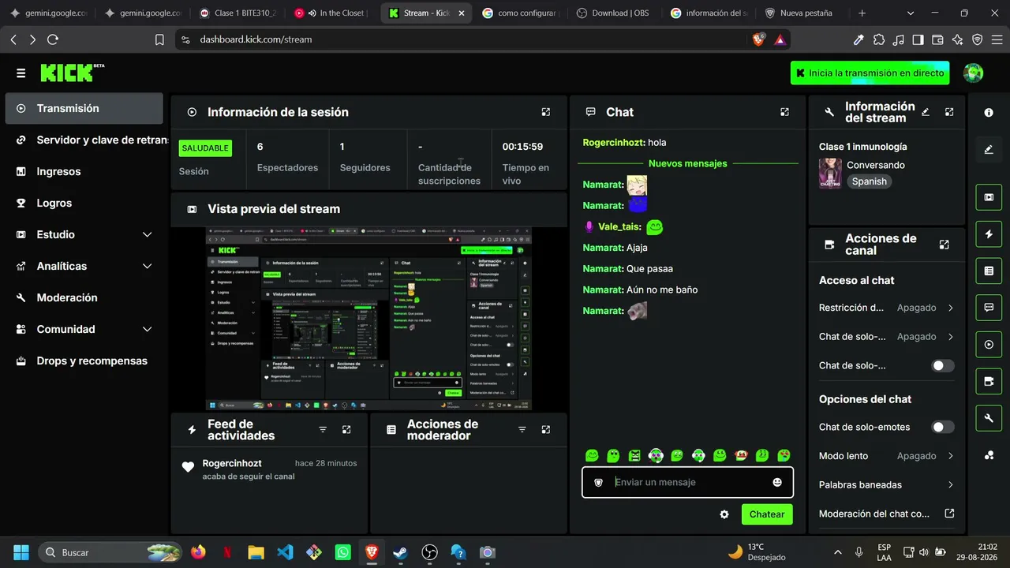Image resolution: width=1010 pixels, height=568 pixels.
Task: Open the Chat de solo-... Apagado setting
Action: coord(887,337)
